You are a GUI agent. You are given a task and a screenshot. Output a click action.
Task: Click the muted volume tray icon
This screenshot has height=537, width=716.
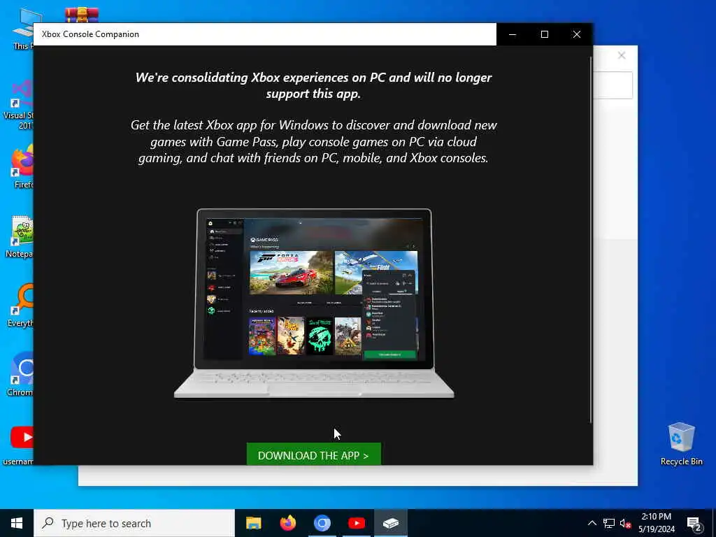pyautogui.click(x=625, y=523)
